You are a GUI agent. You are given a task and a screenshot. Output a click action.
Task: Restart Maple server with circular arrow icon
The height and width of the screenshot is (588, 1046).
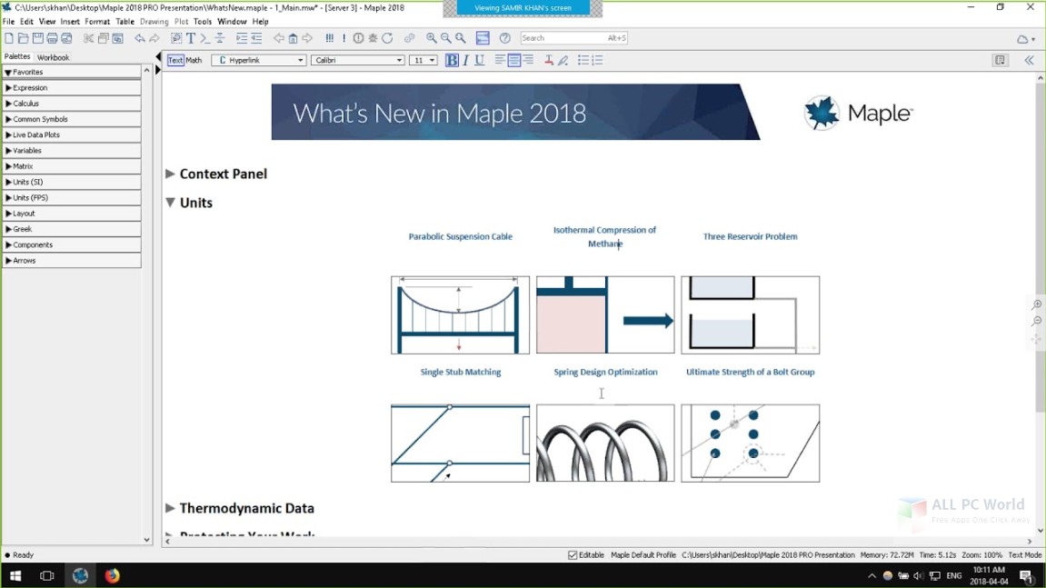(387, 38)
